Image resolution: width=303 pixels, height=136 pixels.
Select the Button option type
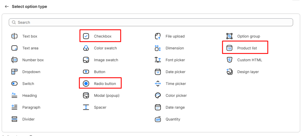coord(99,72)
